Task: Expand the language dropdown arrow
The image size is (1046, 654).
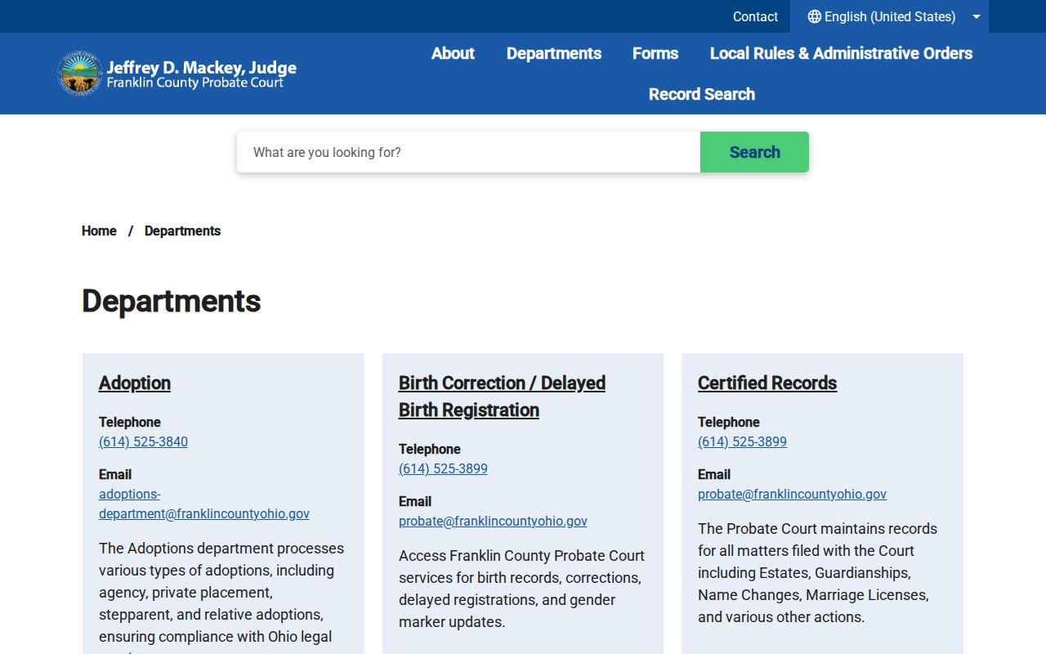Action: click(976, 16)
